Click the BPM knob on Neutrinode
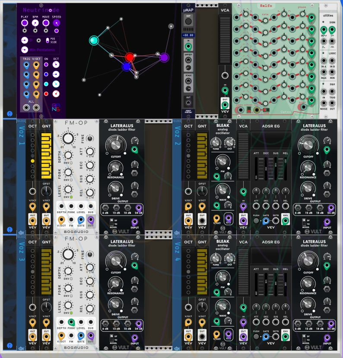The image size is (343, 358). point(35,23)
